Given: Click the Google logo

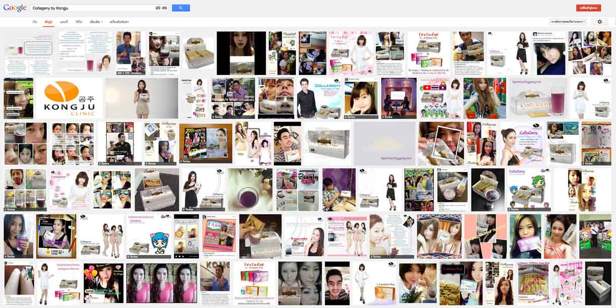Looking at the screenshot, I should pyautogui.click(x=15, y=8).
